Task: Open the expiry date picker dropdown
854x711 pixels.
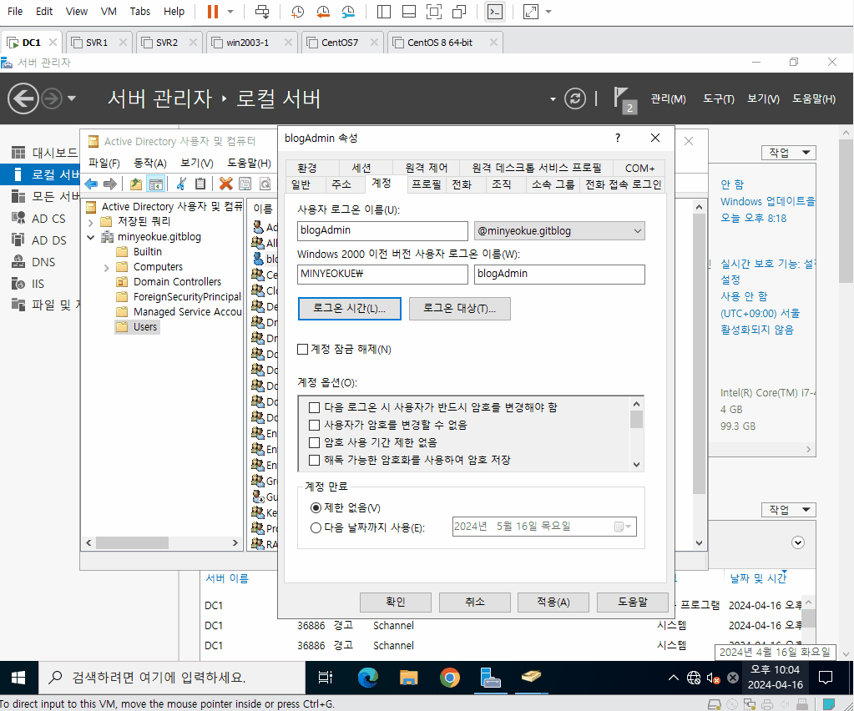Action: tap(622, 527)
